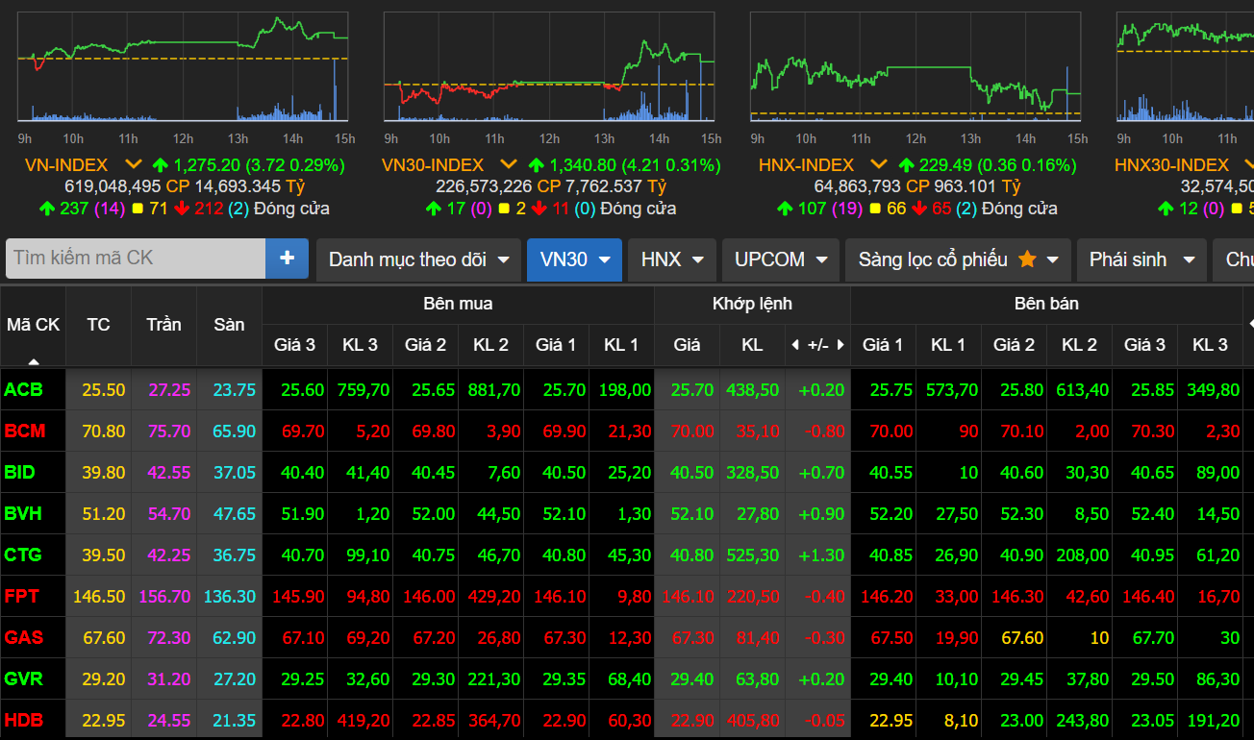
Task: Click VN-INDEX value 1,275.20
Action: [x=206, y=165]
